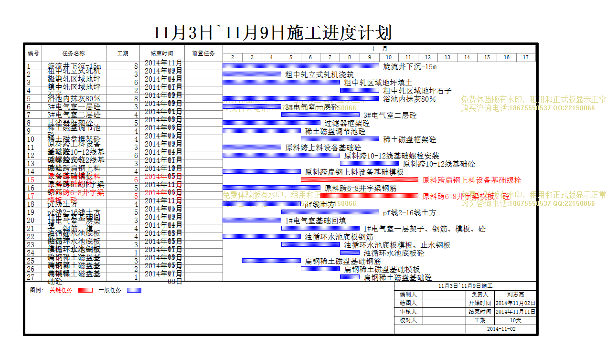Select the red bar for 原料跨6-8井字梁模板、砼

[369, 196]
